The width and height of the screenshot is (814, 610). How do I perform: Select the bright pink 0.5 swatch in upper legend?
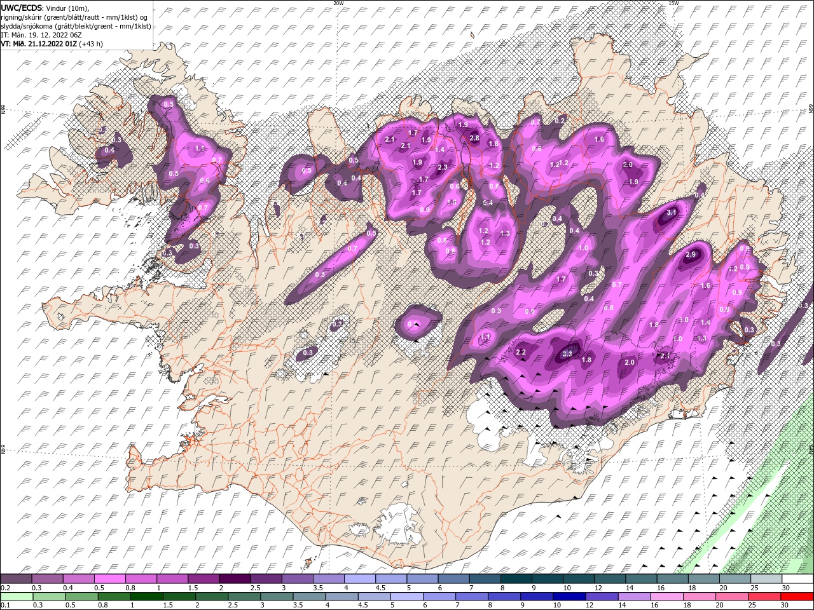109,579
